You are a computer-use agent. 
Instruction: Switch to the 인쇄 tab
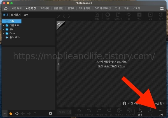point(117,8)
